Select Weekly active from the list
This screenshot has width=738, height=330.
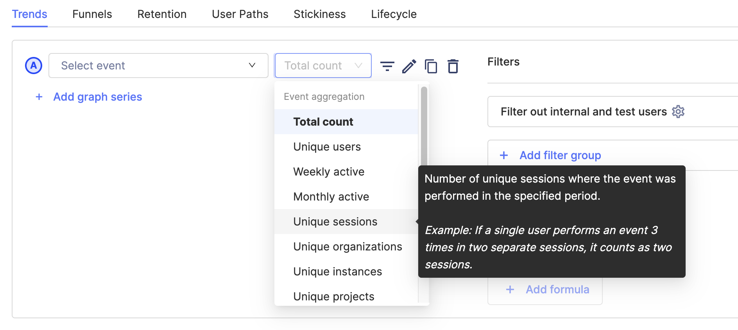328,172
